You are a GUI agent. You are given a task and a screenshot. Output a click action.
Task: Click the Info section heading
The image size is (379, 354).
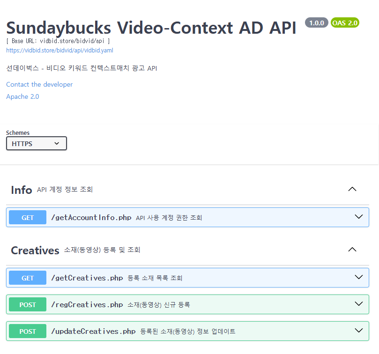click(22, 190)
